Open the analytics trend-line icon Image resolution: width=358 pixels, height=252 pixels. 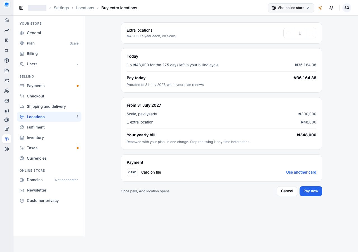(7, 30)
